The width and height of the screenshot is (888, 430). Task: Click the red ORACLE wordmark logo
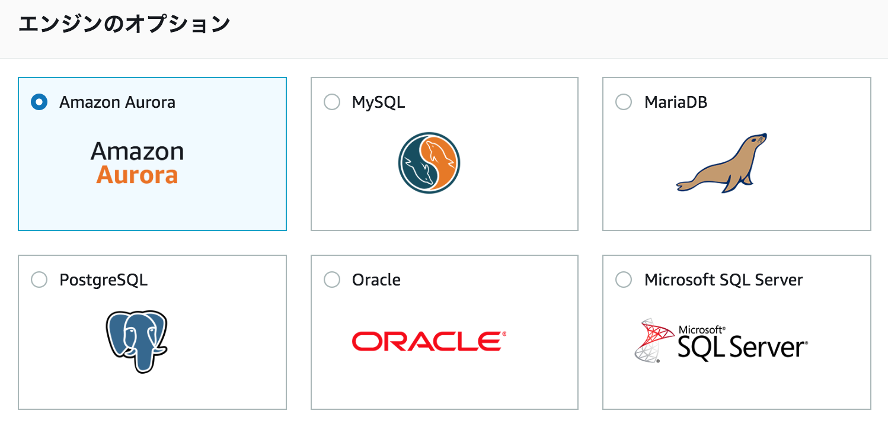coord(429,341)
